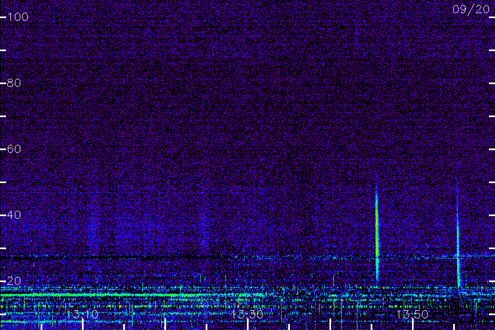Click the "13:50" time axis label
495x330 pixels.
[x=413, y=315]
